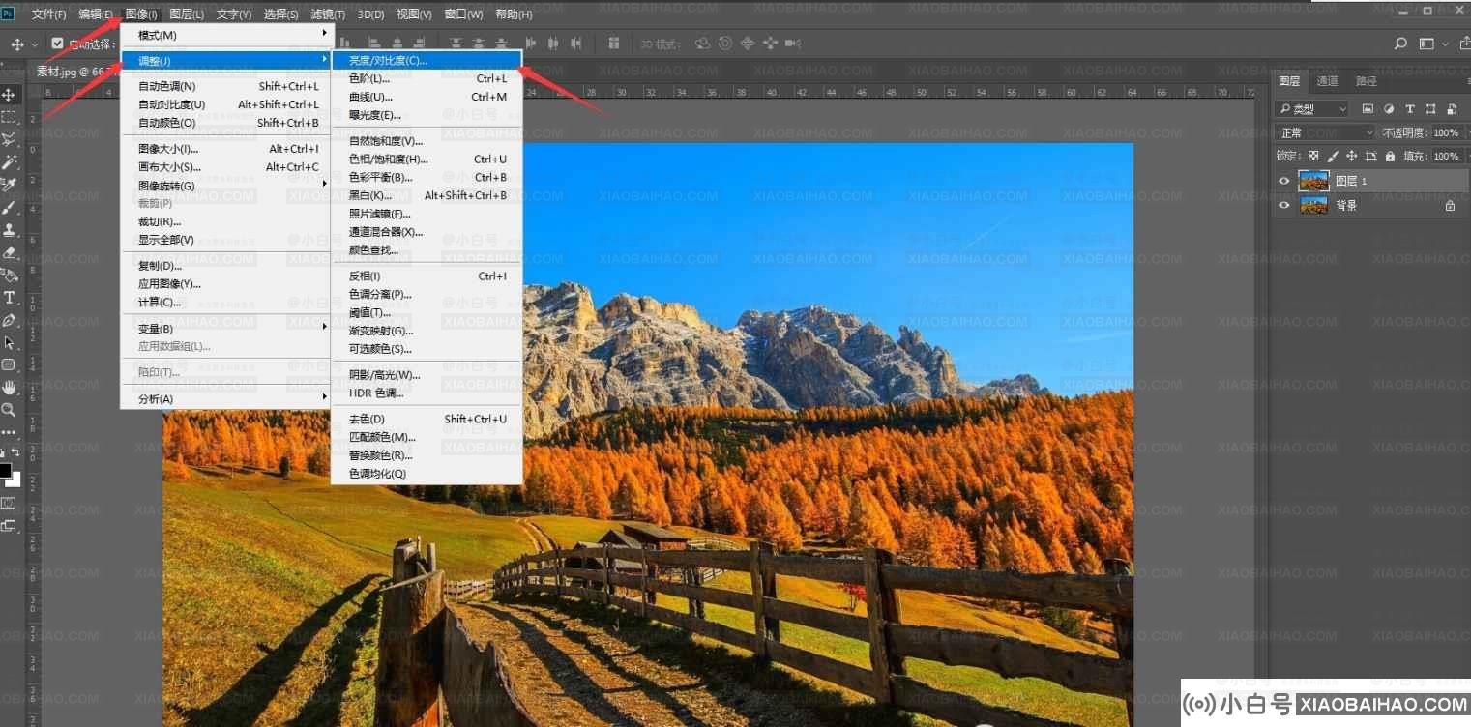Viewport: 1471px width, 727px height.
Task: Toggle Quick Mask mode icon
Action: pyautogui.click(x=9, y=503)
